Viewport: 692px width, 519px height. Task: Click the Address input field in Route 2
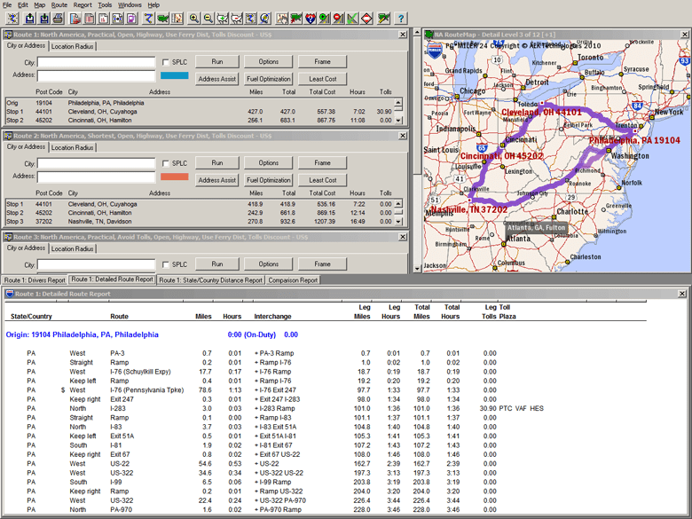pos(96,177)
